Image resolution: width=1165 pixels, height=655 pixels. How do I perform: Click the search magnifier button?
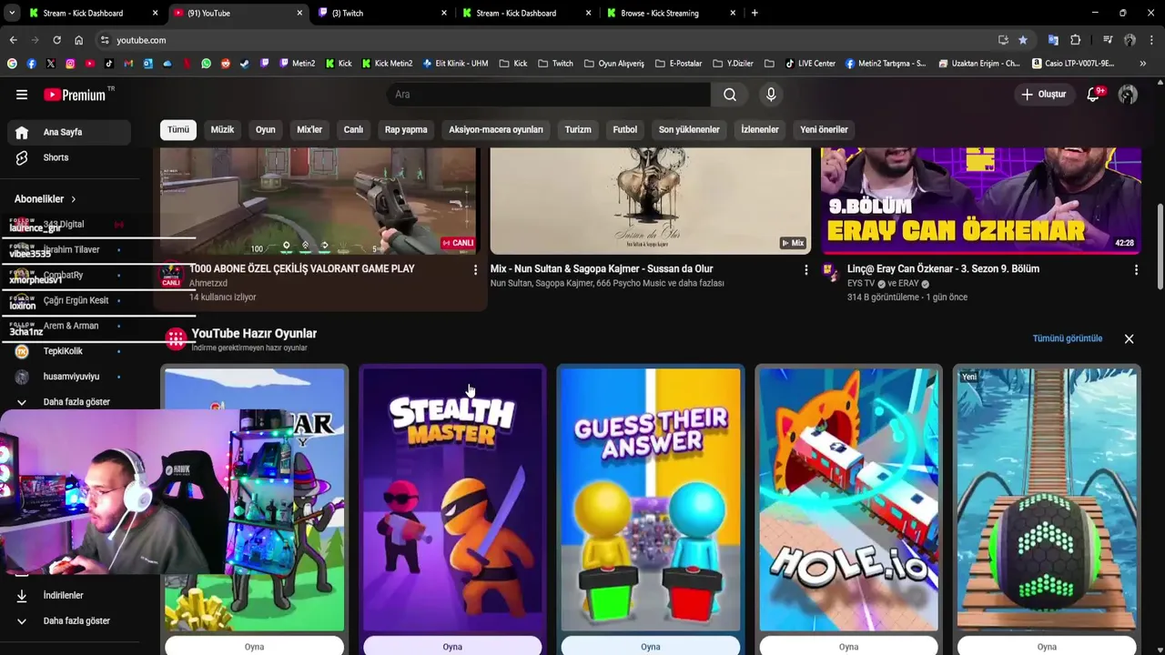click(730, 95)
